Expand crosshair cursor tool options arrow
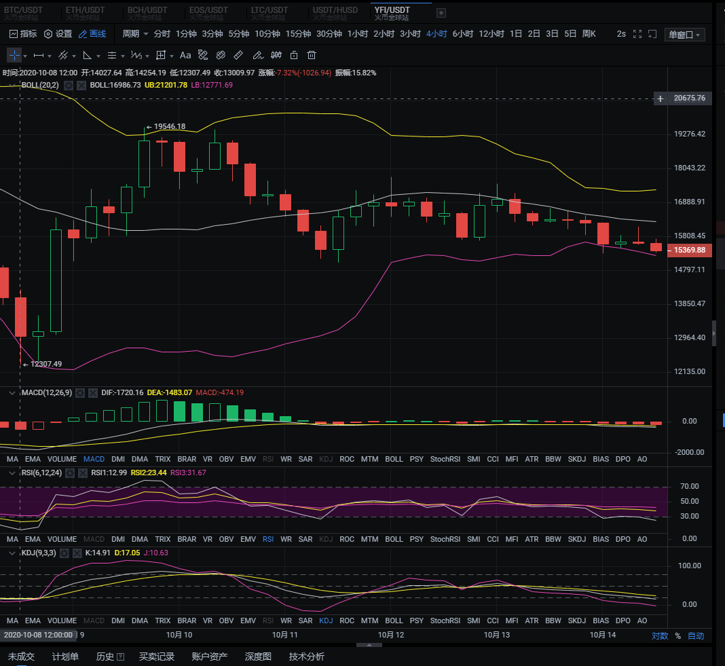 click(x=25, y=56)
